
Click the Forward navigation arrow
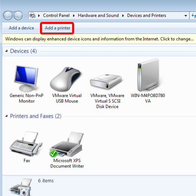click(18, 16)
